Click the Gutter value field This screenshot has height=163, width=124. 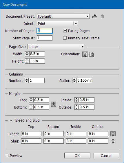tap(84, 80)
